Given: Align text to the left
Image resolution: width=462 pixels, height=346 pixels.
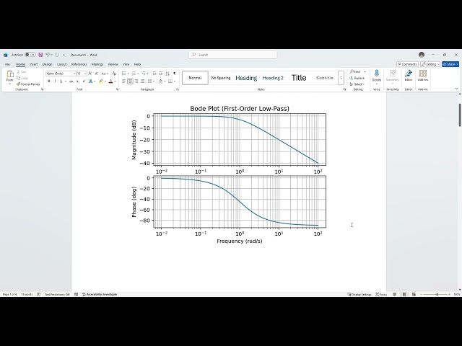Looking at the screenshot, I should point(123,81).
